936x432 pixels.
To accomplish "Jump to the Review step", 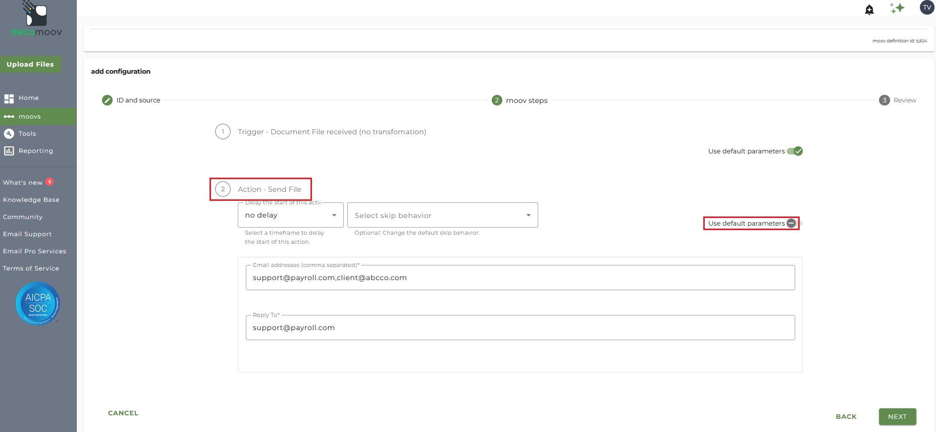I will coord(898,100).
